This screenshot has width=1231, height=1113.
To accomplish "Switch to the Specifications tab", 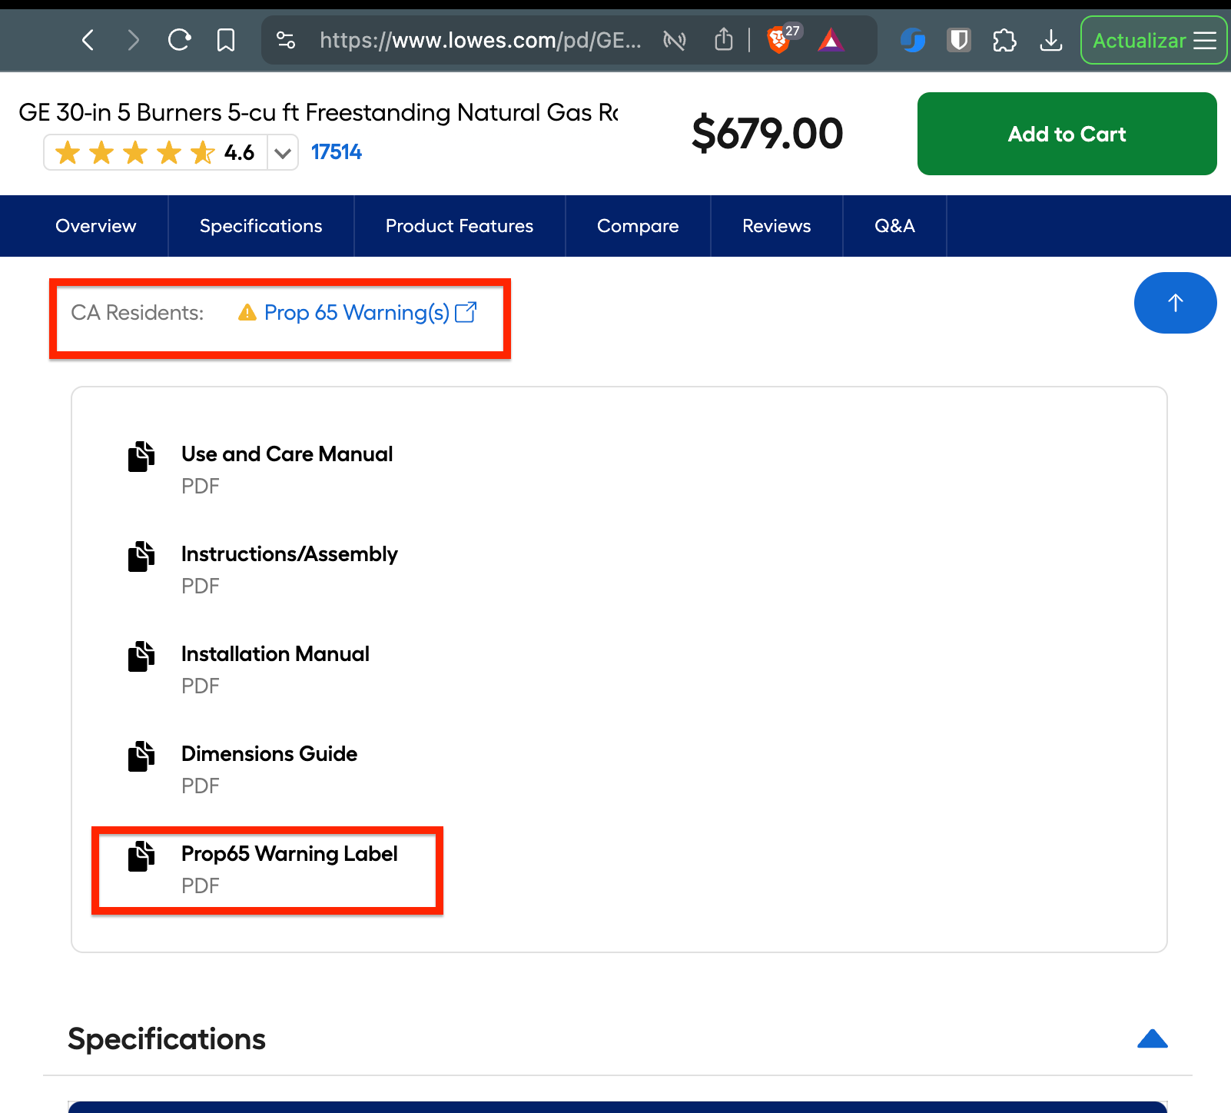I will point(261,226).
